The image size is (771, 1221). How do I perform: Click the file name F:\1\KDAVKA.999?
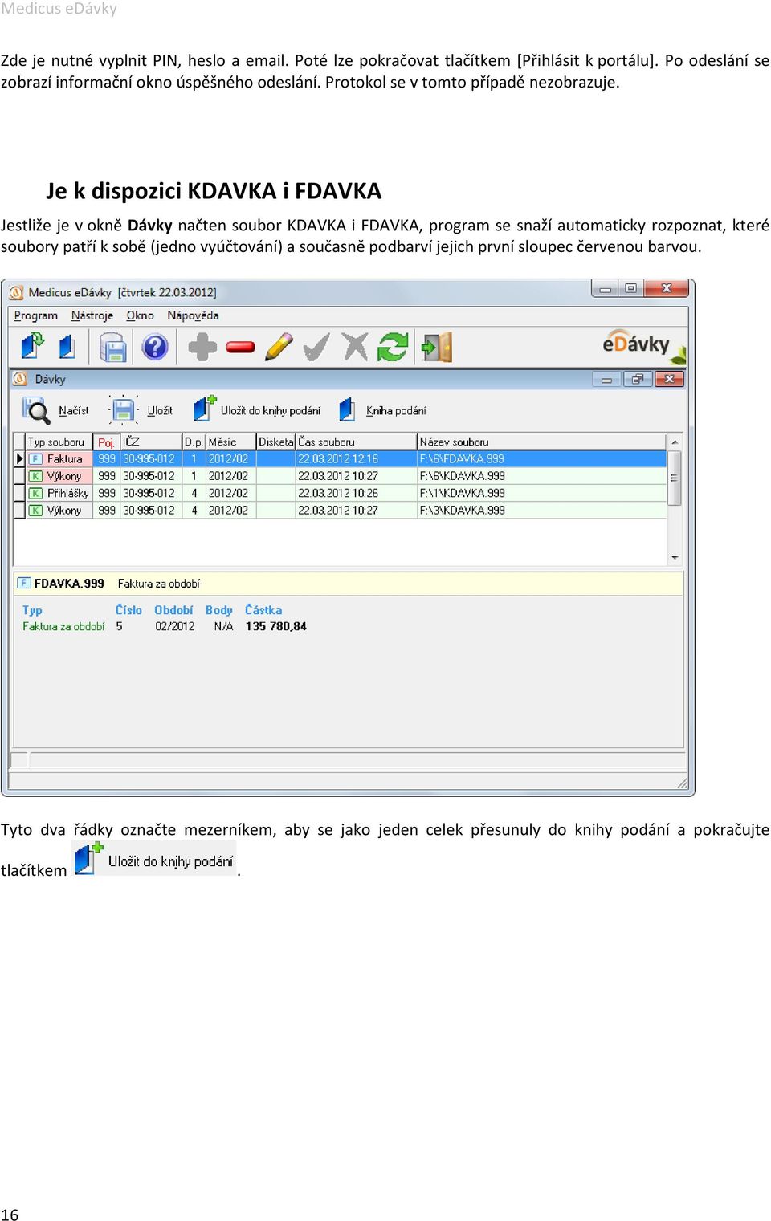462,493
